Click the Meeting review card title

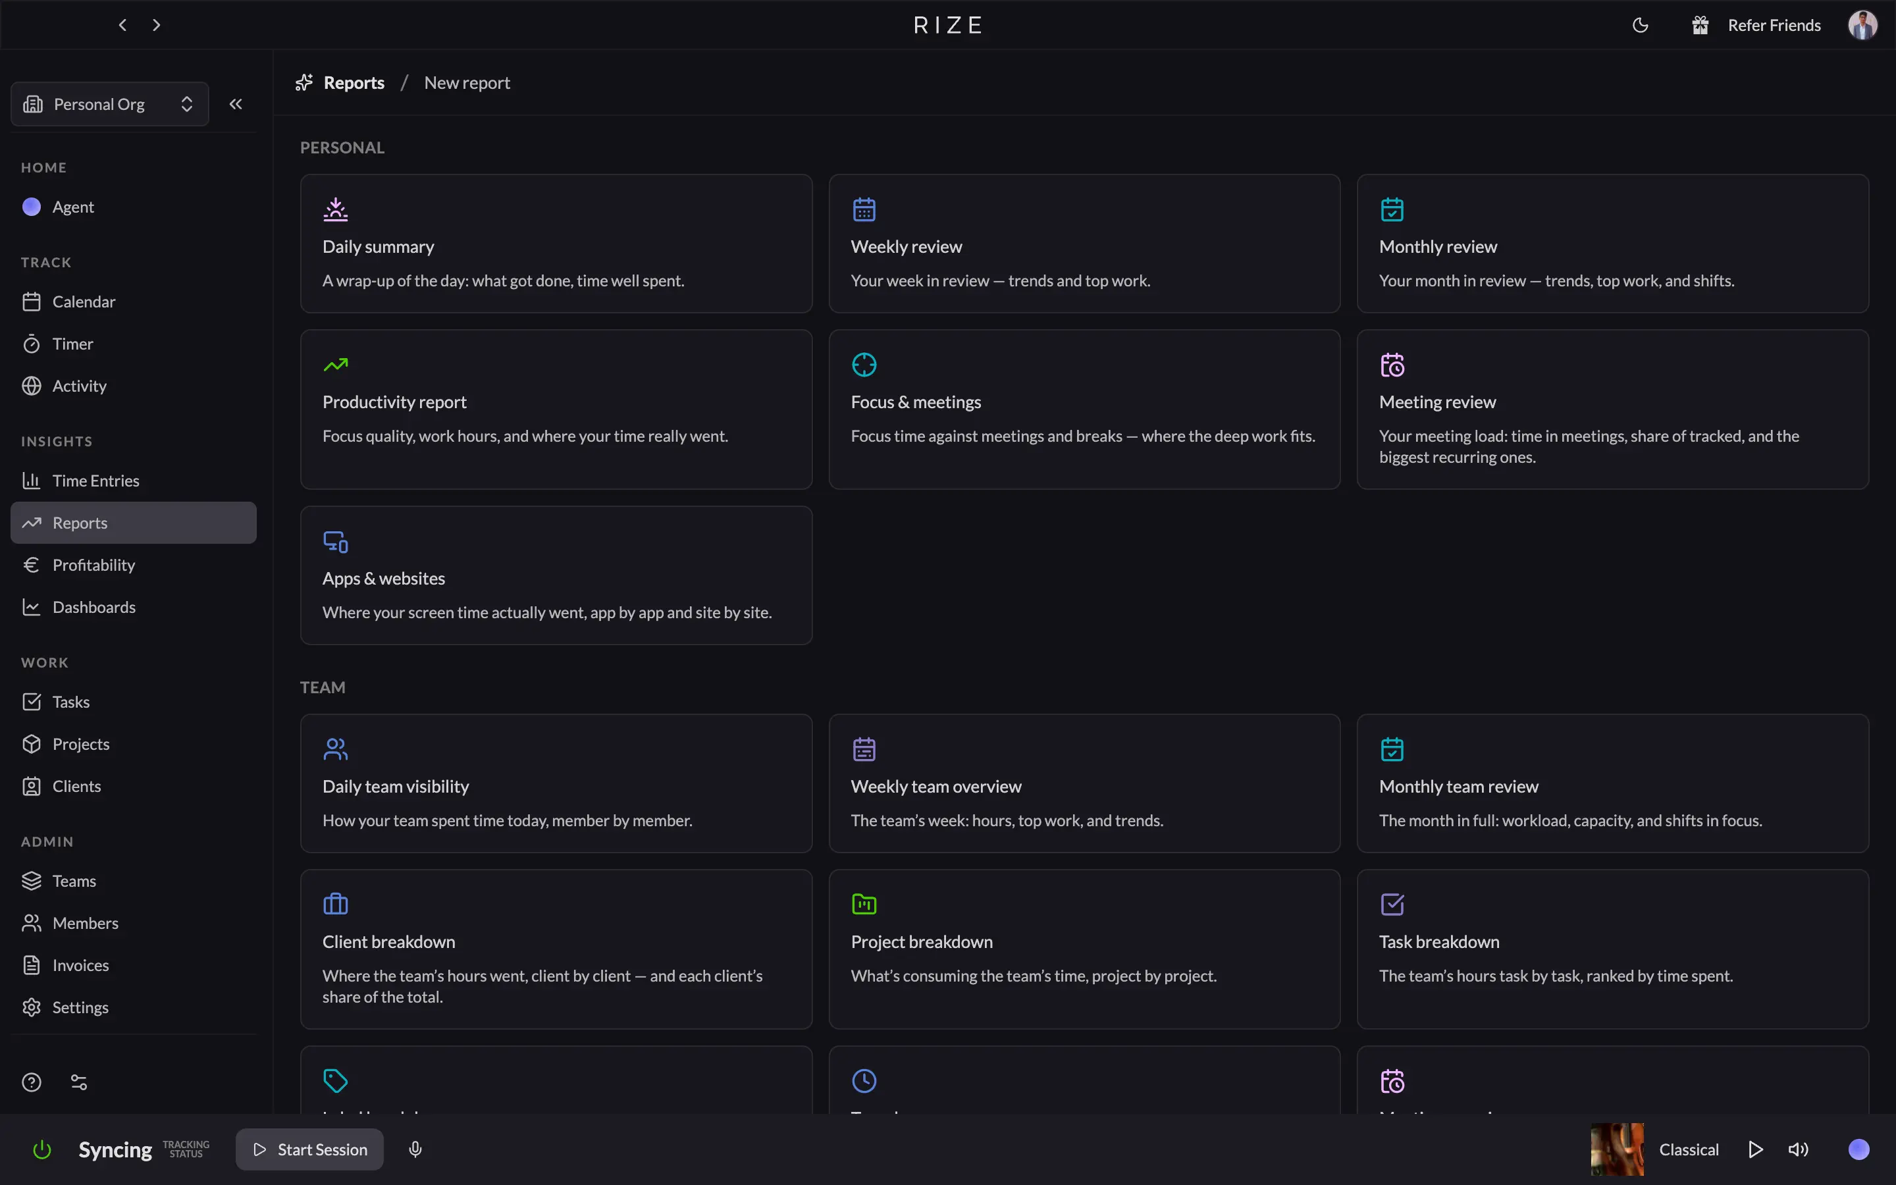click(1438, 402)
